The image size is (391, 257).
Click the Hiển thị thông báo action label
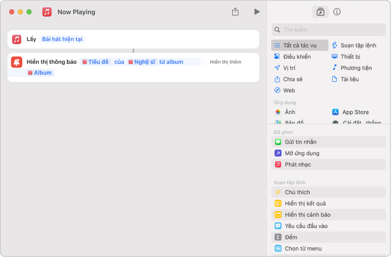52,62
